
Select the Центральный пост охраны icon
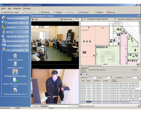pyautogui.click(x=15, y=72)
